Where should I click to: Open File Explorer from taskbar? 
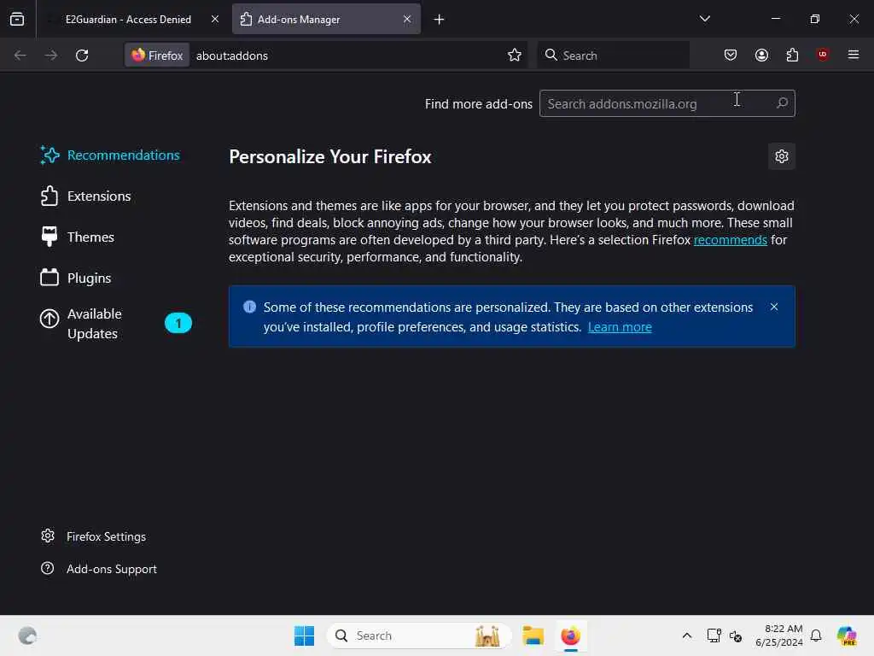click(533, 635)
